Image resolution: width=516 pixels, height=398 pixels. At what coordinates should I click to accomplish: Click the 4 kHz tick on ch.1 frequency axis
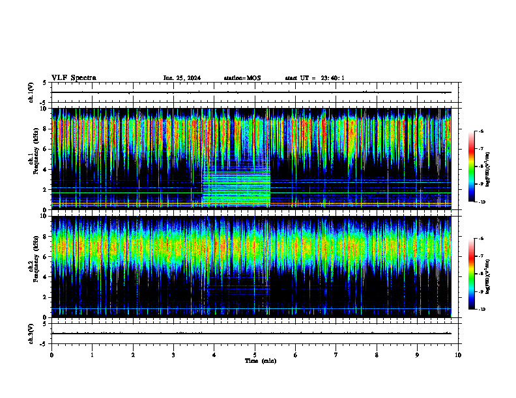point(46,170)
